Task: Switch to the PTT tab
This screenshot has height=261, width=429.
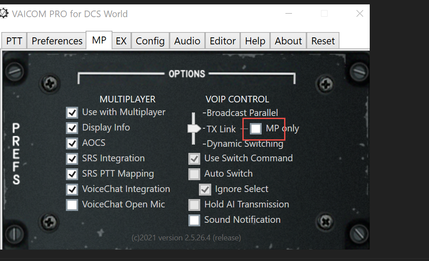Action: (14, 41)
